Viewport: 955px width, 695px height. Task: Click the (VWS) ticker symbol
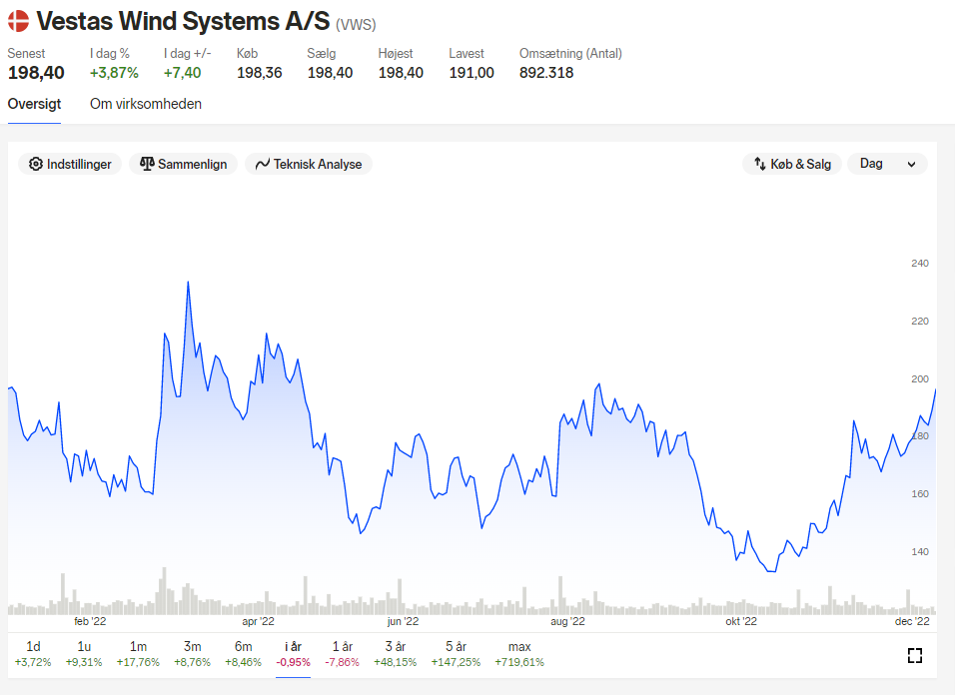(356, 24)
